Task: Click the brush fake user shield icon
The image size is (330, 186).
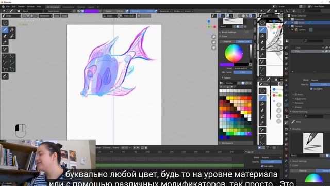Action: [x=238, y=26]
